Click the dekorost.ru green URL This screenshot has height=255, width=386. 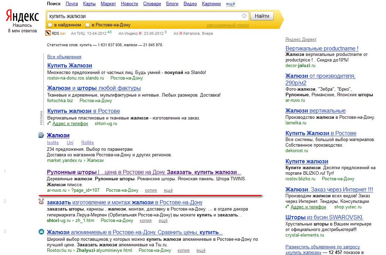pyautogui.click(x=297, y=151)
